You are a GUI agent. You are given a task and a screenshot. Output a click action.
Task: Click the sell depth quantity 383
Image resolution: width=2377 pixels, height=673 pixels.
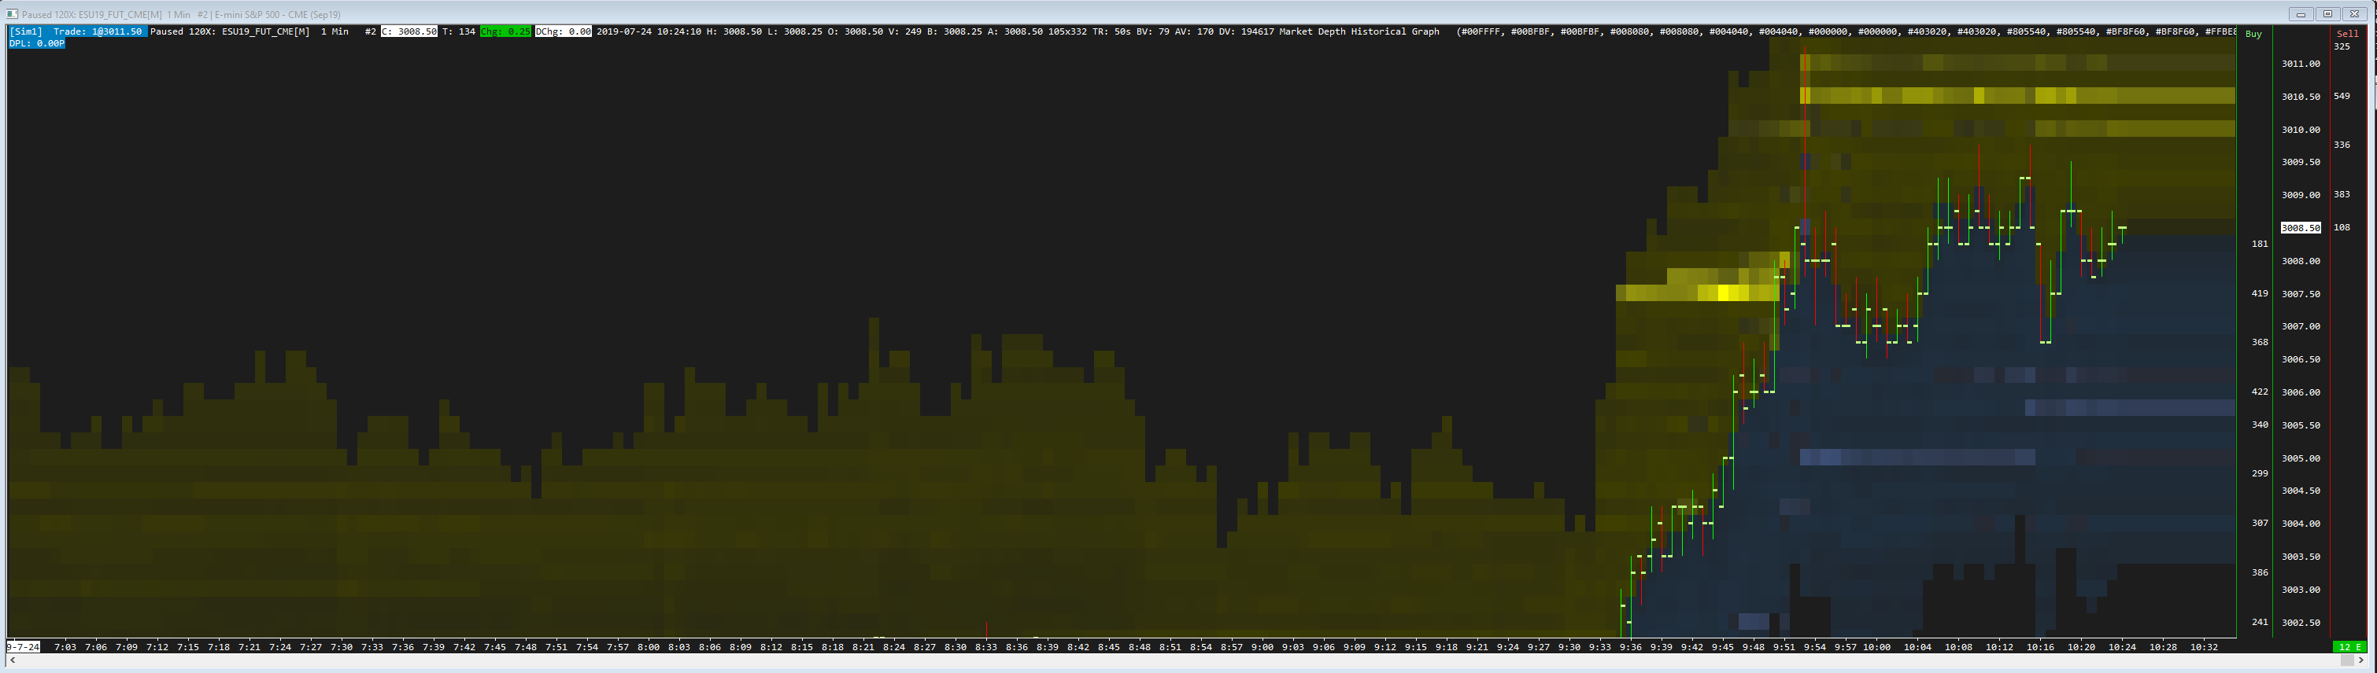coord(2342,194)
